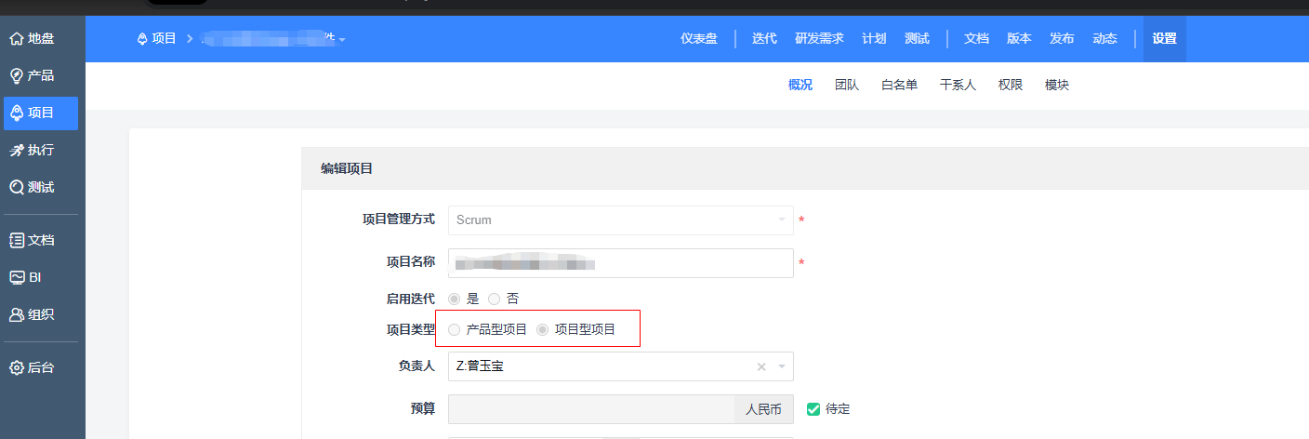
Task: Open BI chart icon in sidebar
Action: coord(16,277)
